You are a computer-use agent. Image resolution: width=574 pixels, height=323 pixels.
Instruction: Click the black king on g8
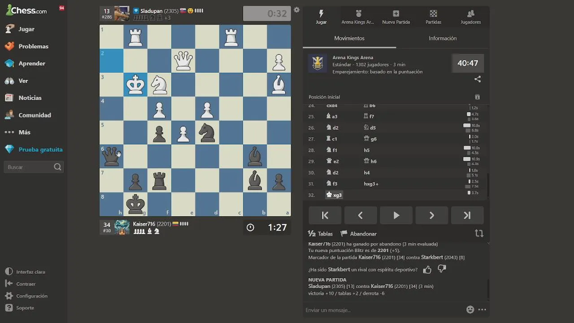click(x=135, y=204)
